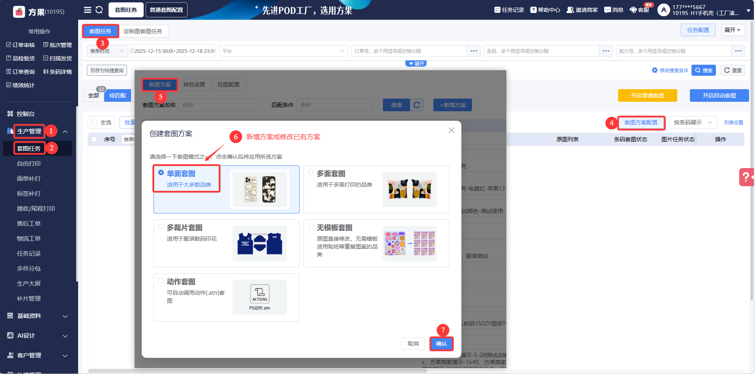Open barcode field more-options ellipsis
This screenshot has width=755, height=374.
606,51
